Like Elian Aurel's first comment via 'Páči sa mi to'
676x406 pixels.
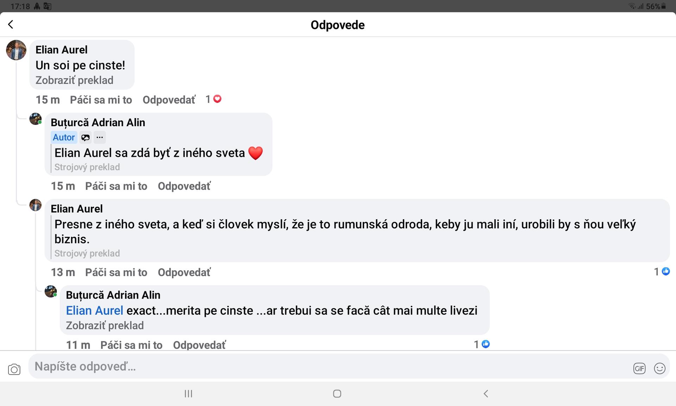point(101,100)
